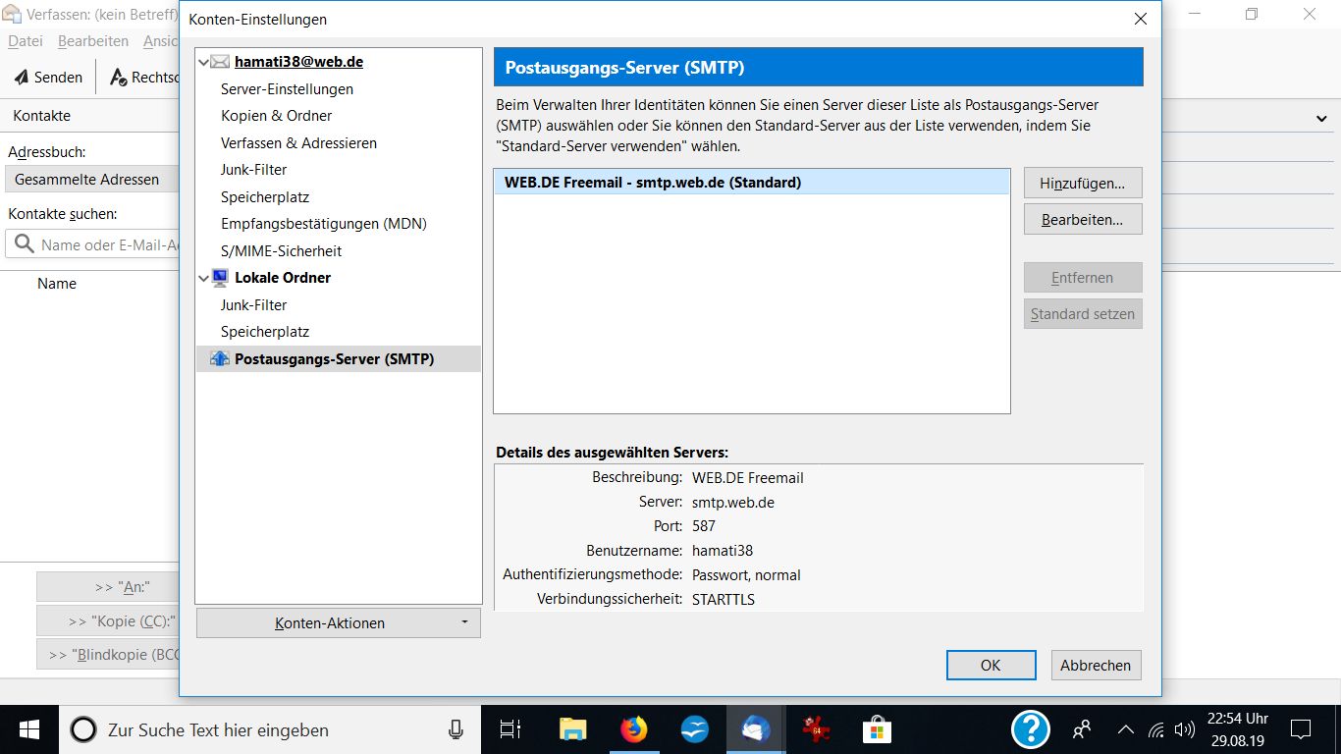The height and width of the screenshot is (754, 1341).
Task: Open the Datei menu in compose window
Action: click(x=26, y=41)
